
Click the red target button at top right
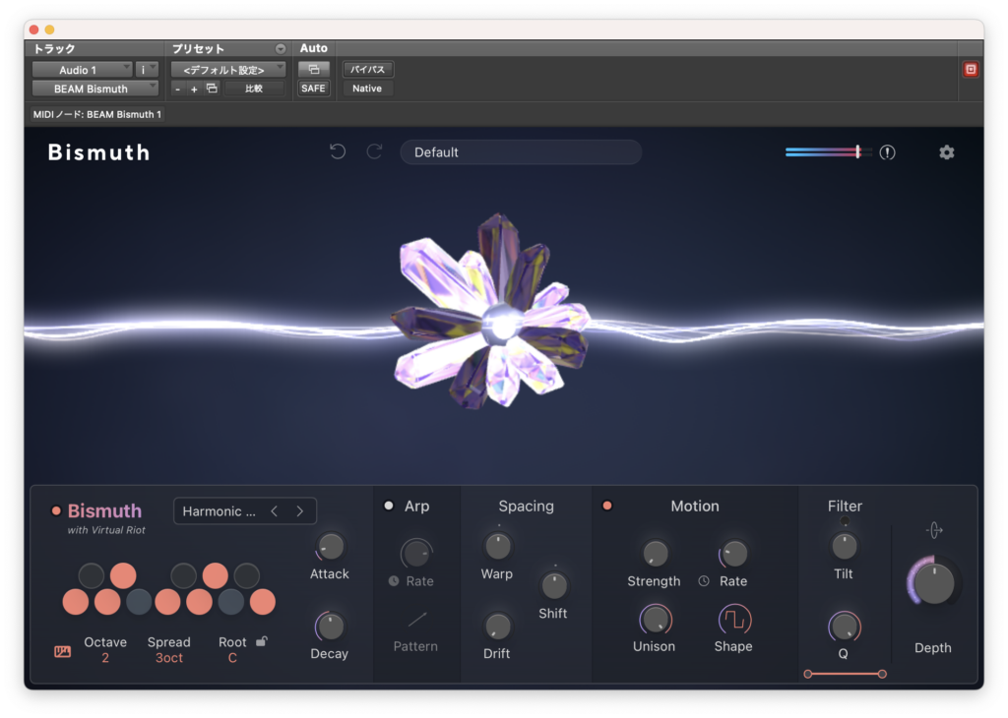971,70
